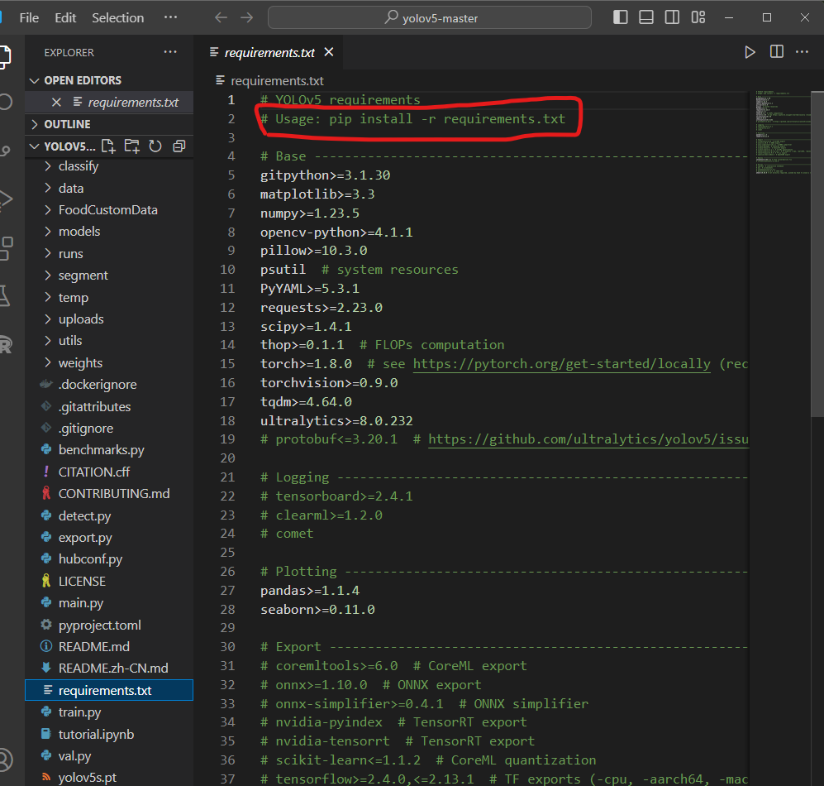Open Run and Debug view
The width and height of the screenshot is (824, 786).
[x=5, y=199]
